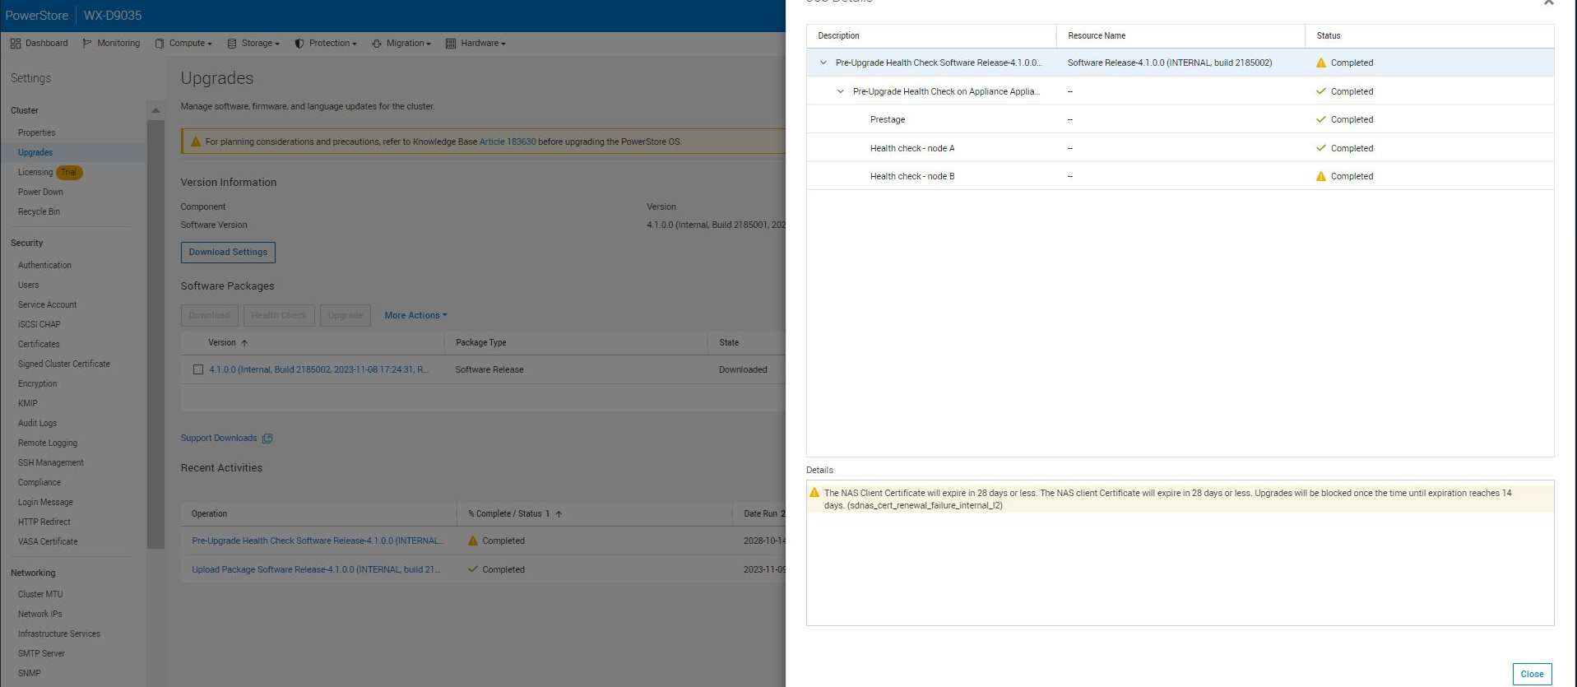Screen dimensions: 1577x687
Task: Open Knowledge Base Article 183630 link
Action: click(x=508, y=142)
